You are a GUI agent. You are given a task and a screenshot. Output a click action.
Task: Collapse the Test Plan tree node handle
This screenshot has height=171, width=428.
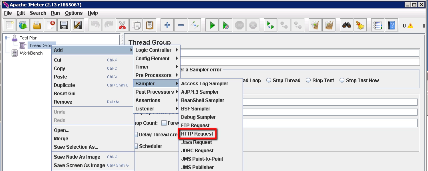(6, 38)
